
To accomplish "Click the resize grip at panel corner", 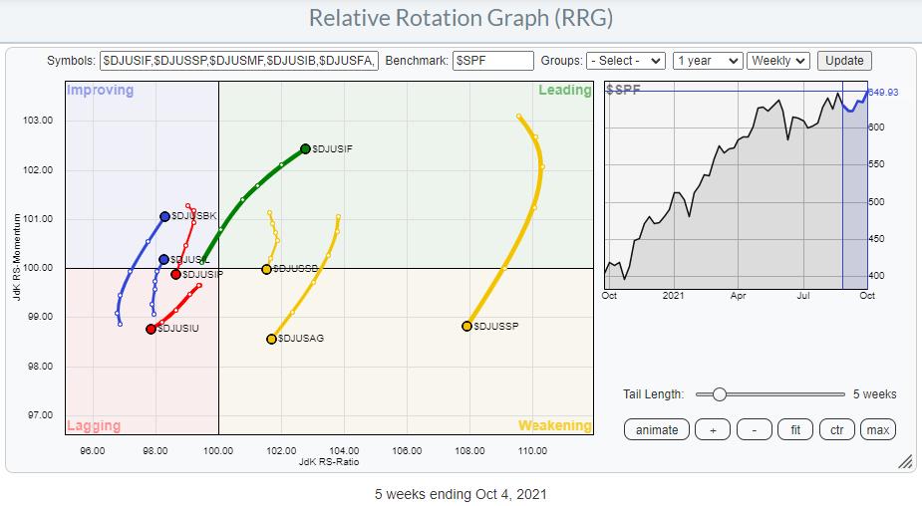I will pyautogui.click(x=905, y=461).
